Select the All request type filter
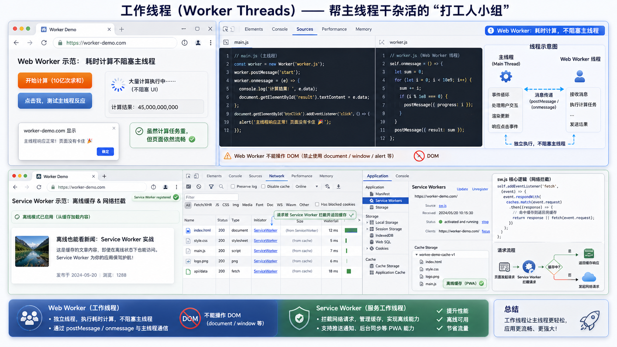This screenshot has height=347, width=617. point(188,205)
